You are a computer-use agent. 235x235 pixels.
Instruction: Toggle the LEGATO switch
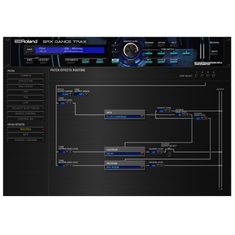86,62
